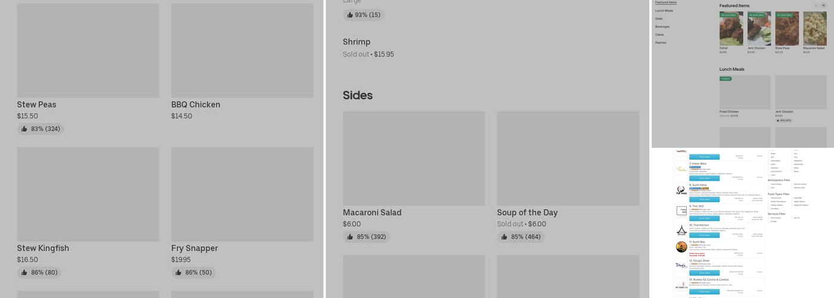Click the 85% (392) thumbs-up under Macaroni Salad
This screenshot has width=834, height=298.
point(350,237)
